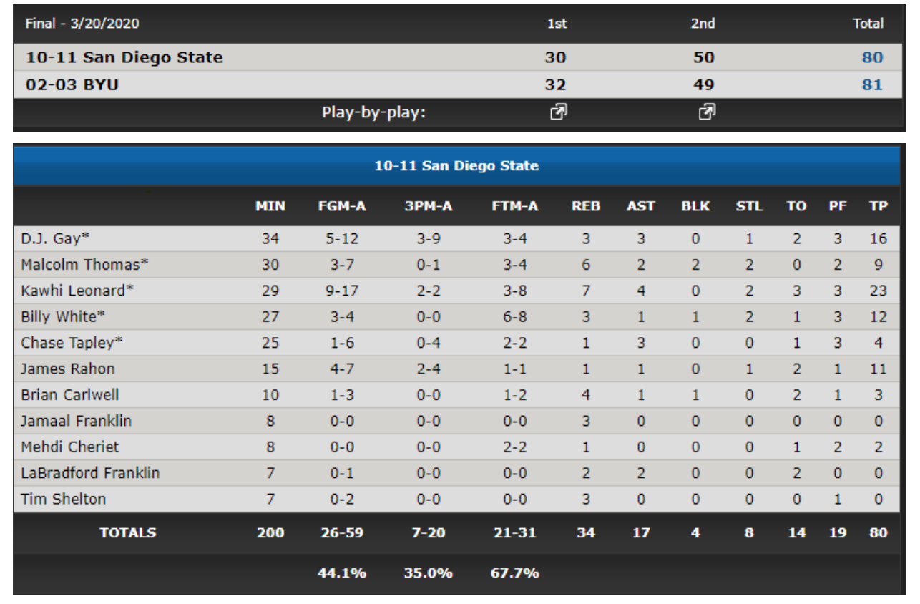Select the 10-11 San Diego State team header

pos(456,166)
